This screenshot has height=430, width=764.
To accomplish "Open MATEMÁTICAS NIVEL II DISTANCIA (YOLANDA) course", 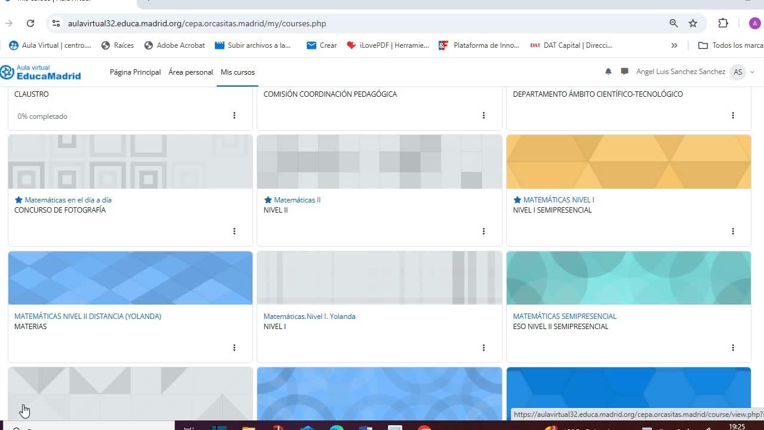I will pos(88,317).
